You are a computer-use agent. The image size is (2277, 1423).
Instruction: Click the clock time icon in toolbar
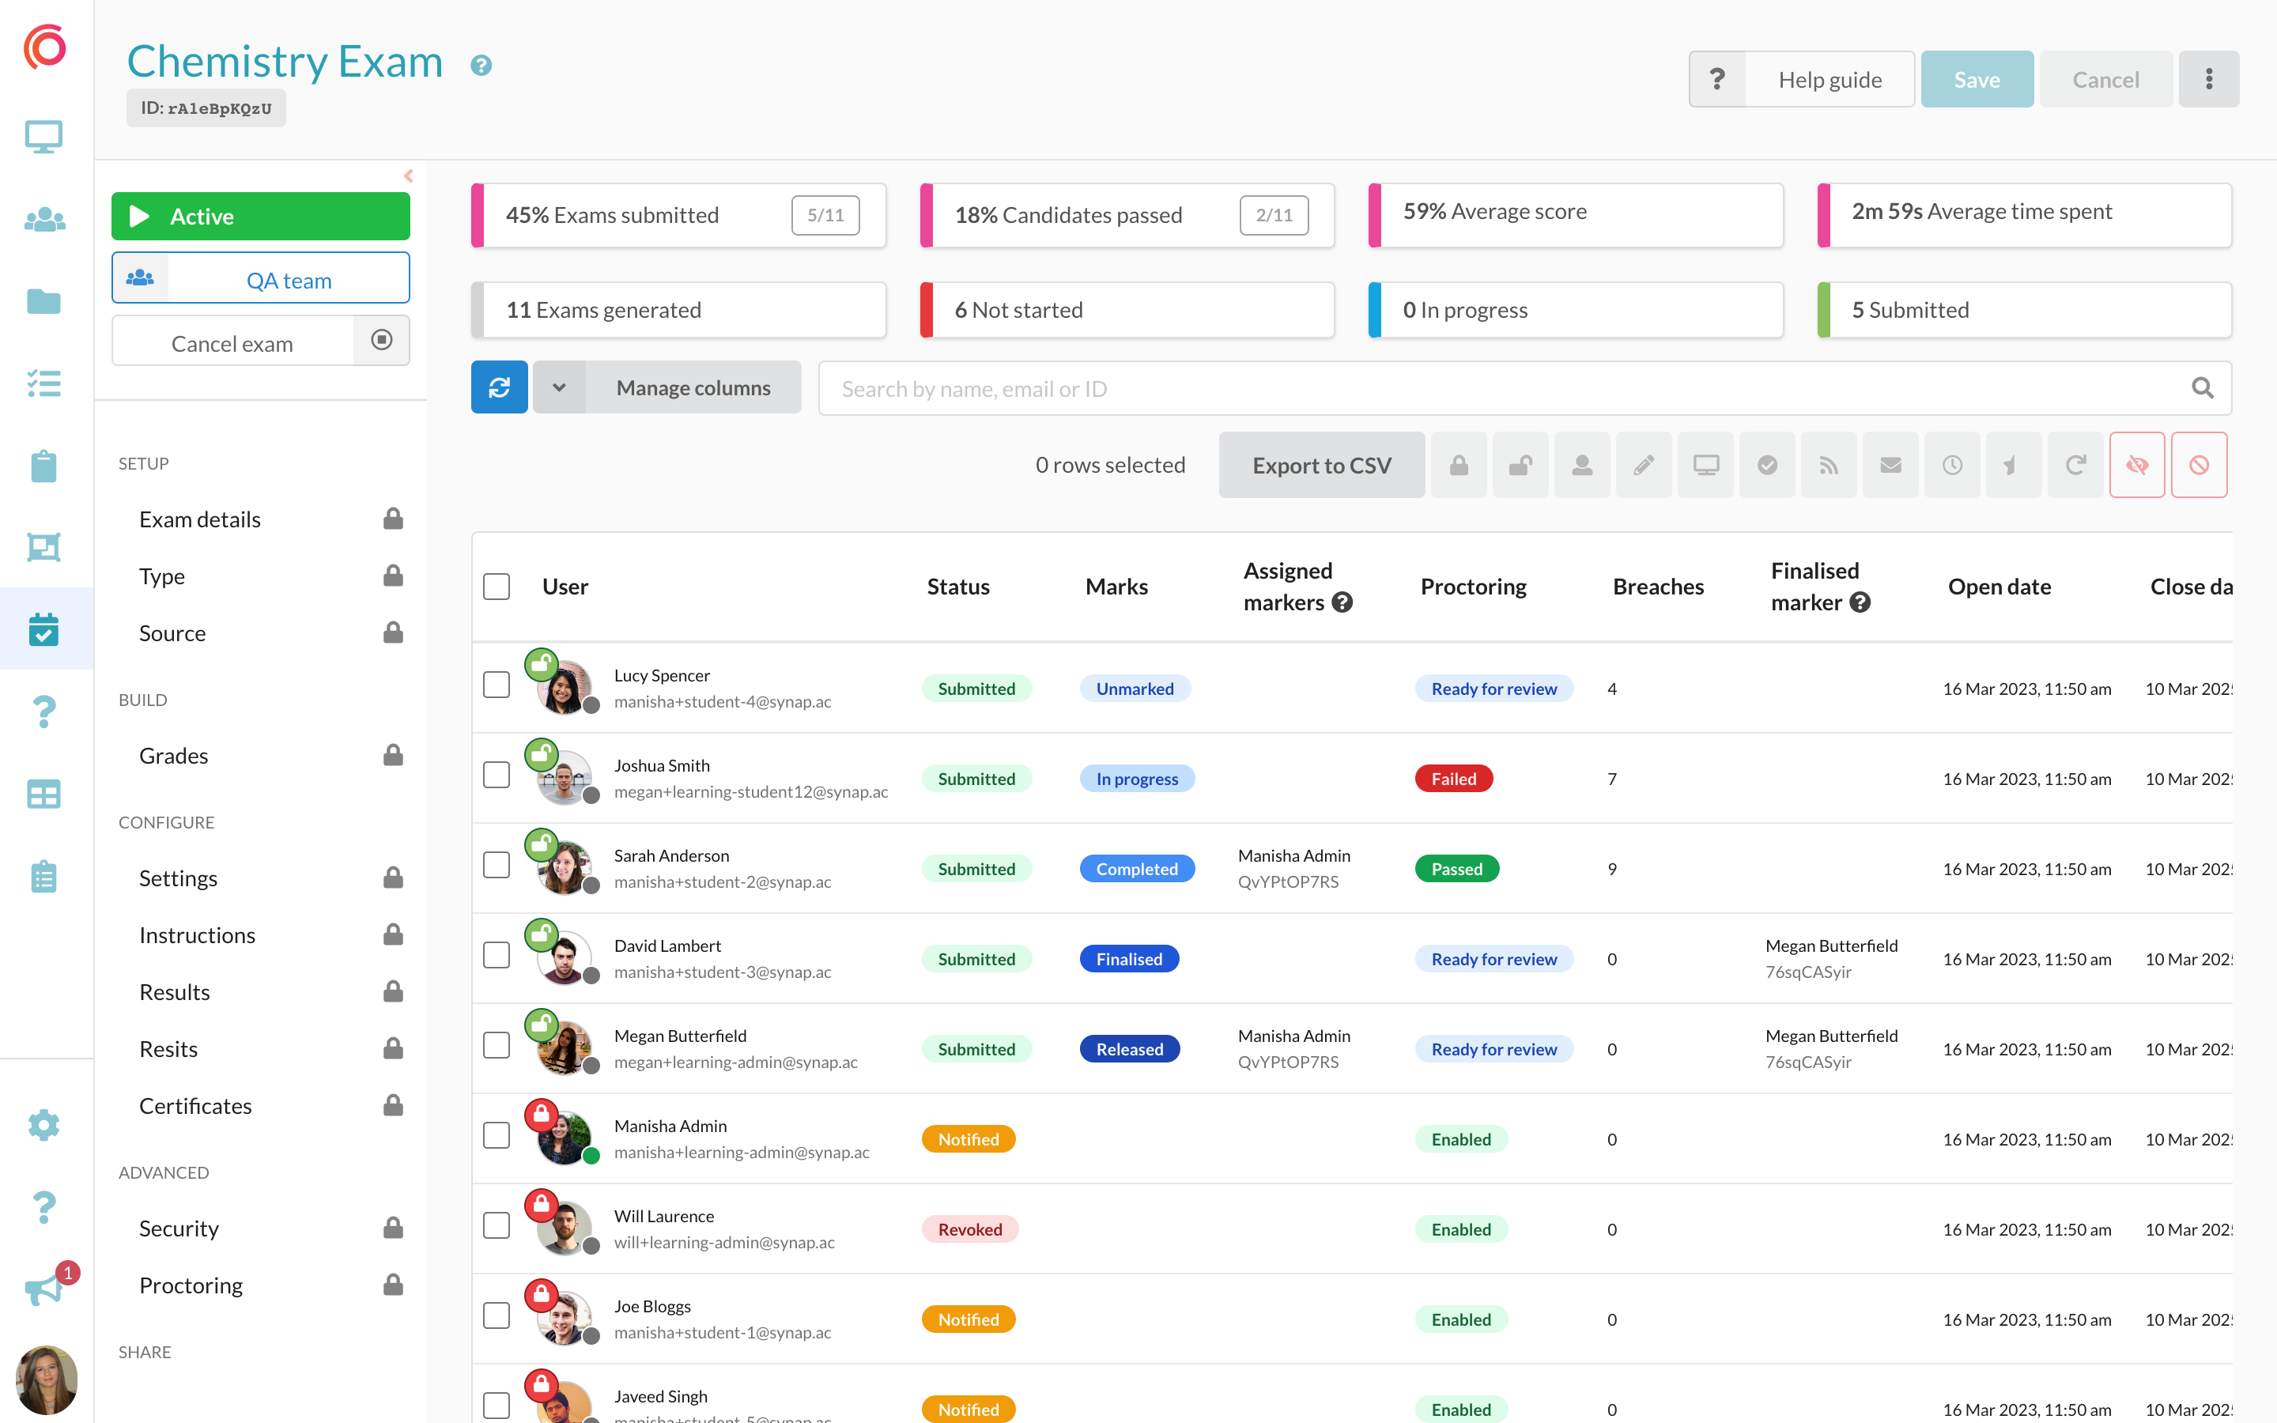[1952, 465]
